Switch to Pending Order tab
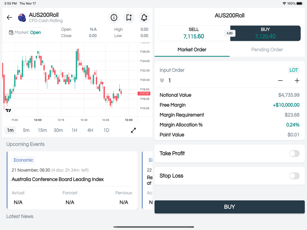The image size is (307, 230). (267, 50)
